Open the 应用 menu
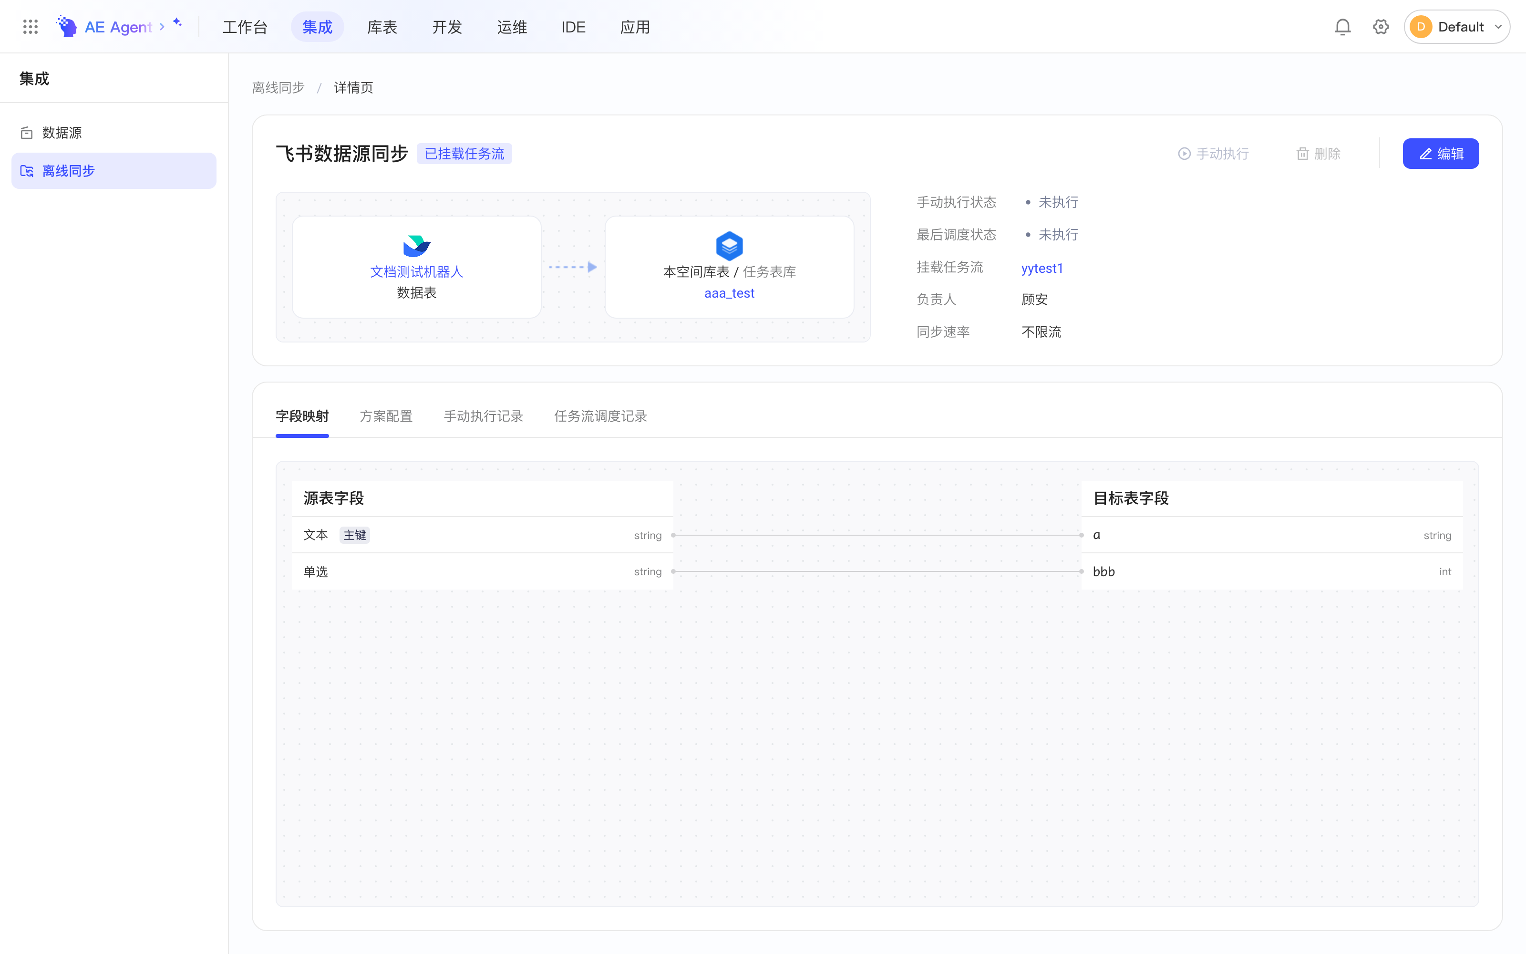 pyautogui.click(x=635, y=27)
